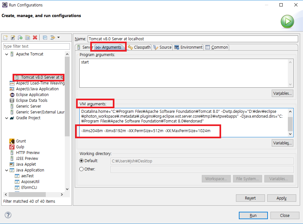
Task: Collapse all configurations in the tree
Action: 45,37
